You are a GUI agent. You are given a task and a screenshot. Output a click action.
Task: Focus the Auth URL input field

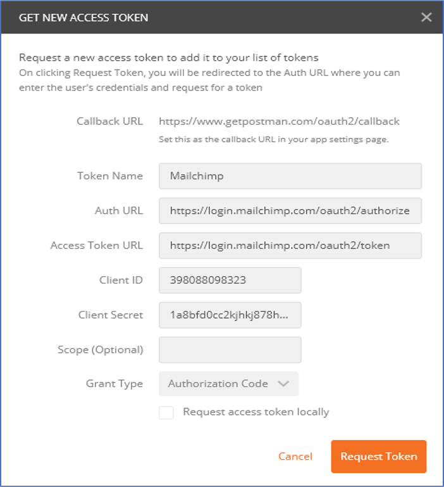pos(290,211)
